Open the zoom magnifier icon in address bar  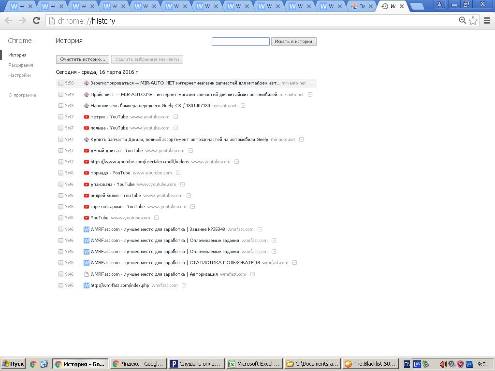(x=462, y=21)
